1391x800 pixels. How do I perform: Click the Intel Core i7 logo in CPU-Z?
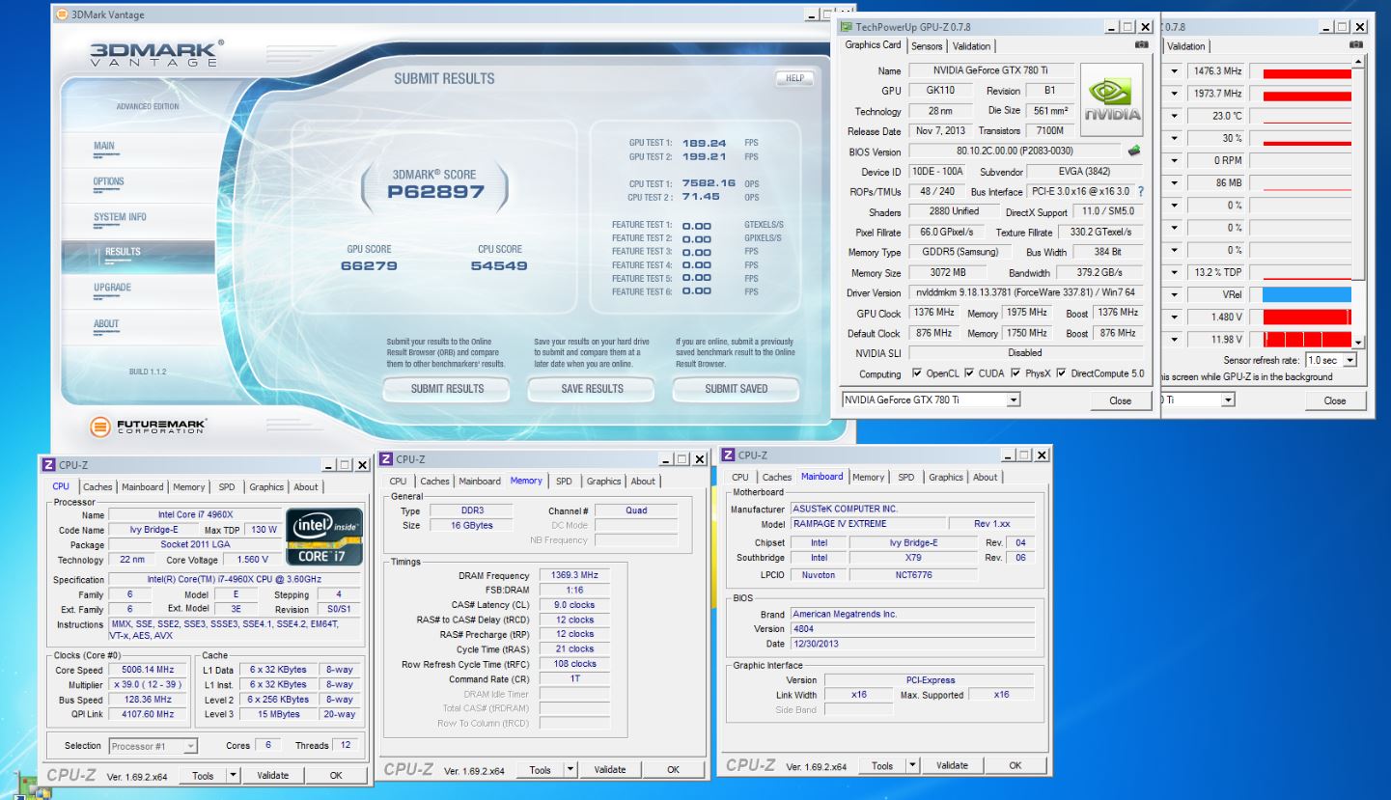point(325,537)
